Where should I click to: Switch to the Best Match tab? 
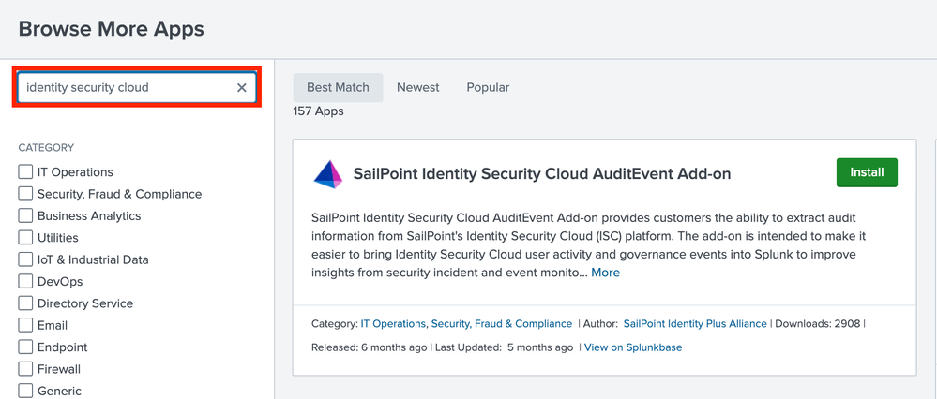pos(338,87)
